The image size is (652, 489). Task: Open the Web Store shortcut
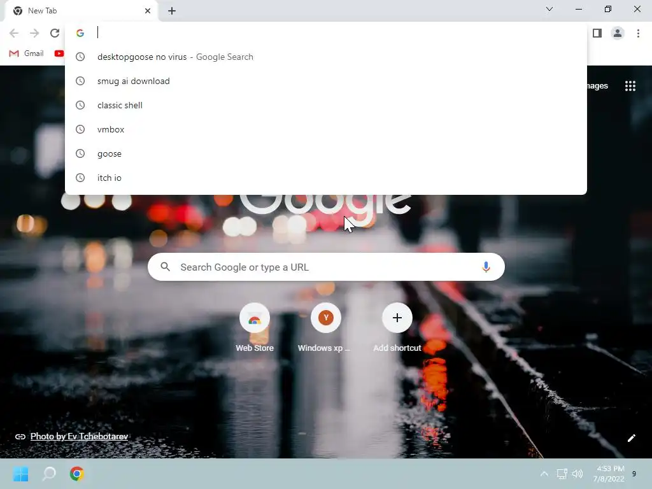tap(255, 328)
